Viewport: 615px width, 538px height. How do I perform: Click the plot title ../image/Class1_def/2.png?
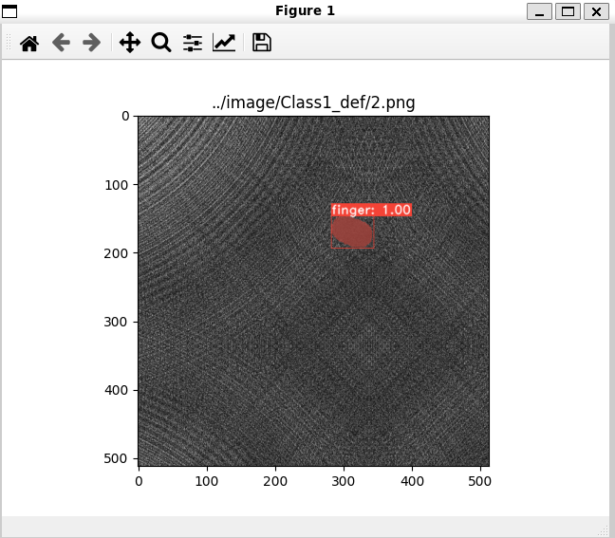point(313,102)
